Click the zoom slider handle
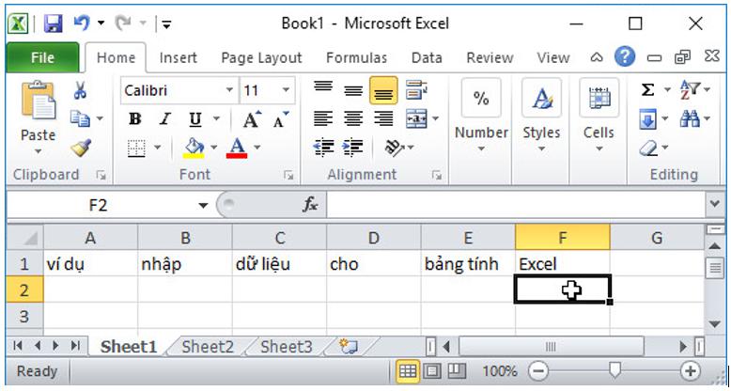Screen dimensions: 731x391 point(614,371)
